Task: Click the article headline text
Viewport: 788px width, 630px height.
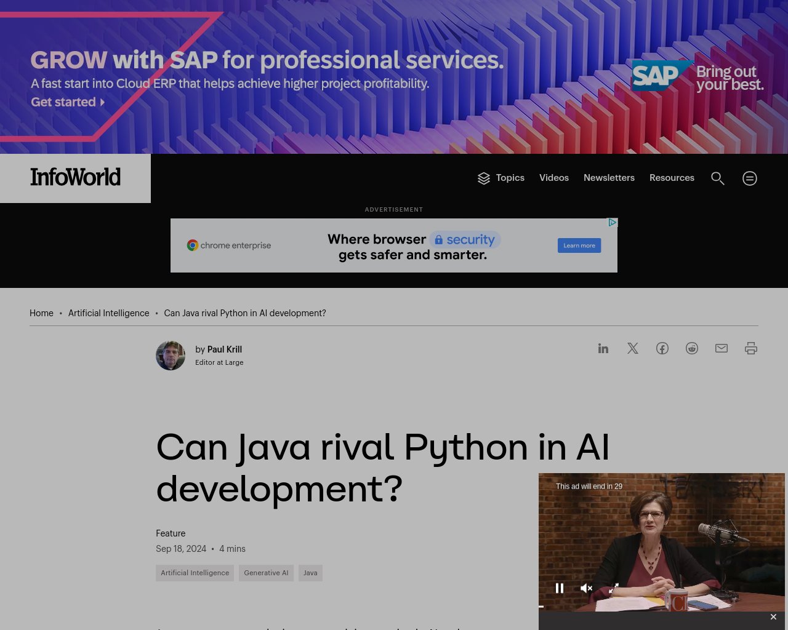Action: click(x=382, y=468)
